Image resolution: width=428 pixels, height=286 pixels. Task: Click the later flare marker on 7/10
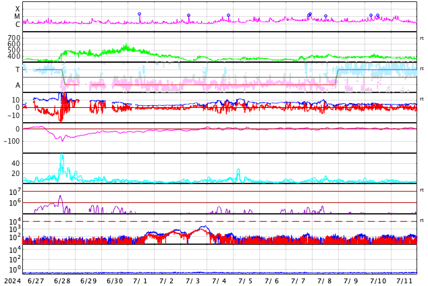[378, 16]
